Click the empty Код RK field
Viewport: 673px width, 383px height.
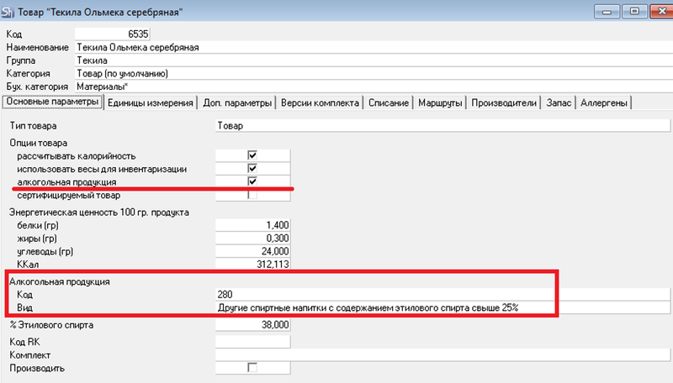(x=253, y=342)
